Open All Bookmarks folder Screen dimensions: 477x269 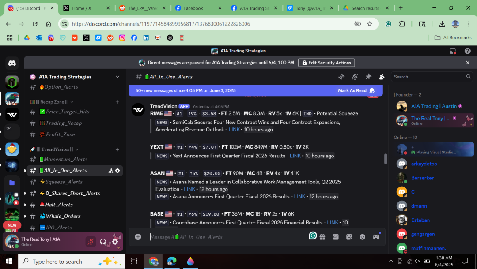[453, 37]
